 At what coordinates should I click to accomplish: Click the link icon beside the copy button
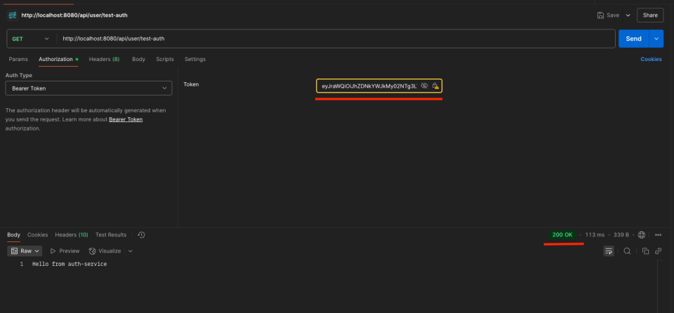[x=658, y=251]
